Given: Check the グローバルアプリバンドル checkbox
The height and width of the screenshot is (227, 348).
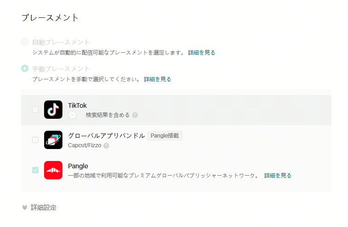Looking at the screenshot, I should [35, 140].
